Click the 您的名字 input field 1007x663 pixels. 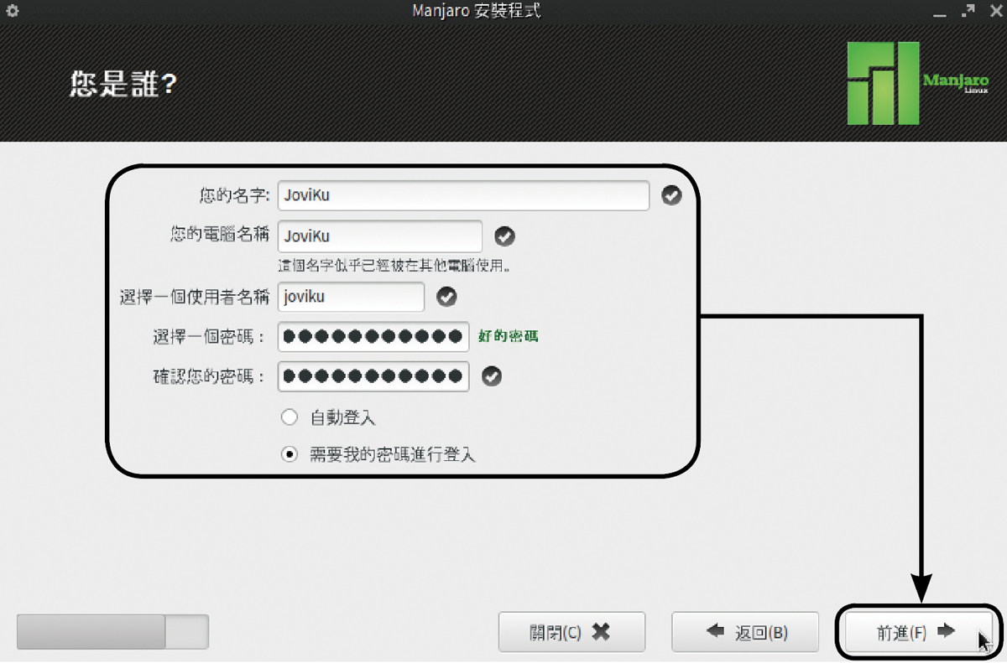(463, 195)
